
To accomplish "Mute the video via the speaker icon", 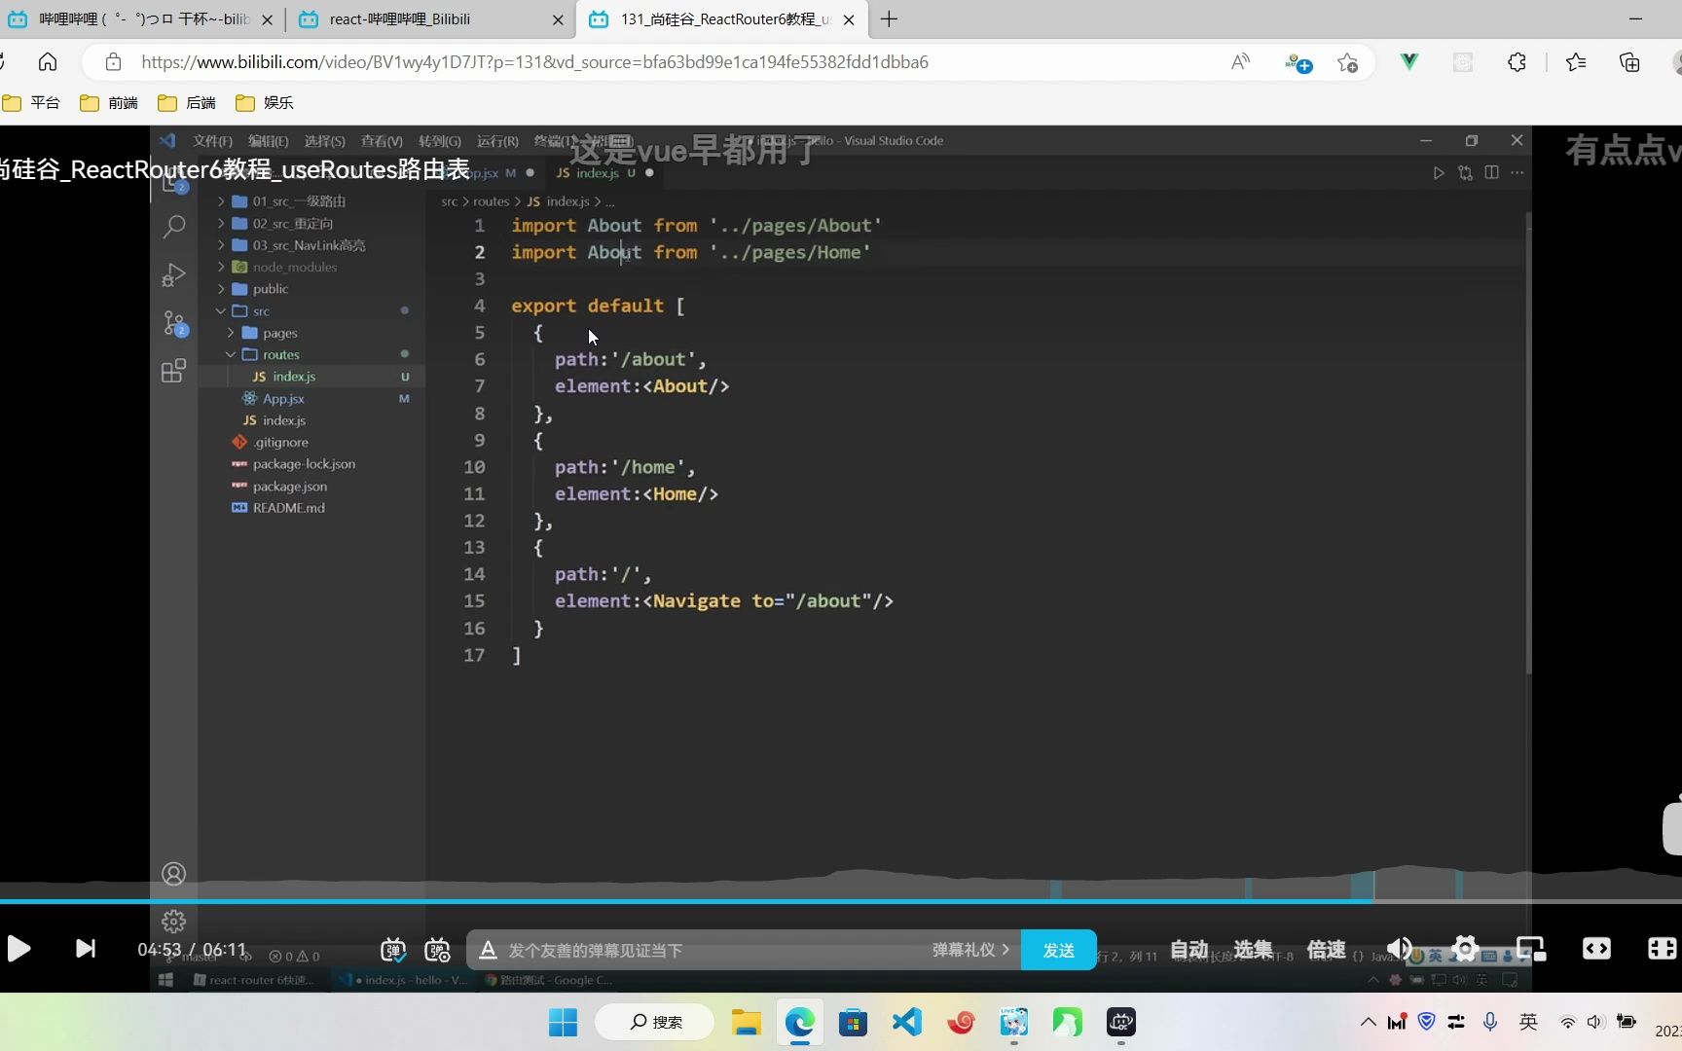I will [1398, 948].
